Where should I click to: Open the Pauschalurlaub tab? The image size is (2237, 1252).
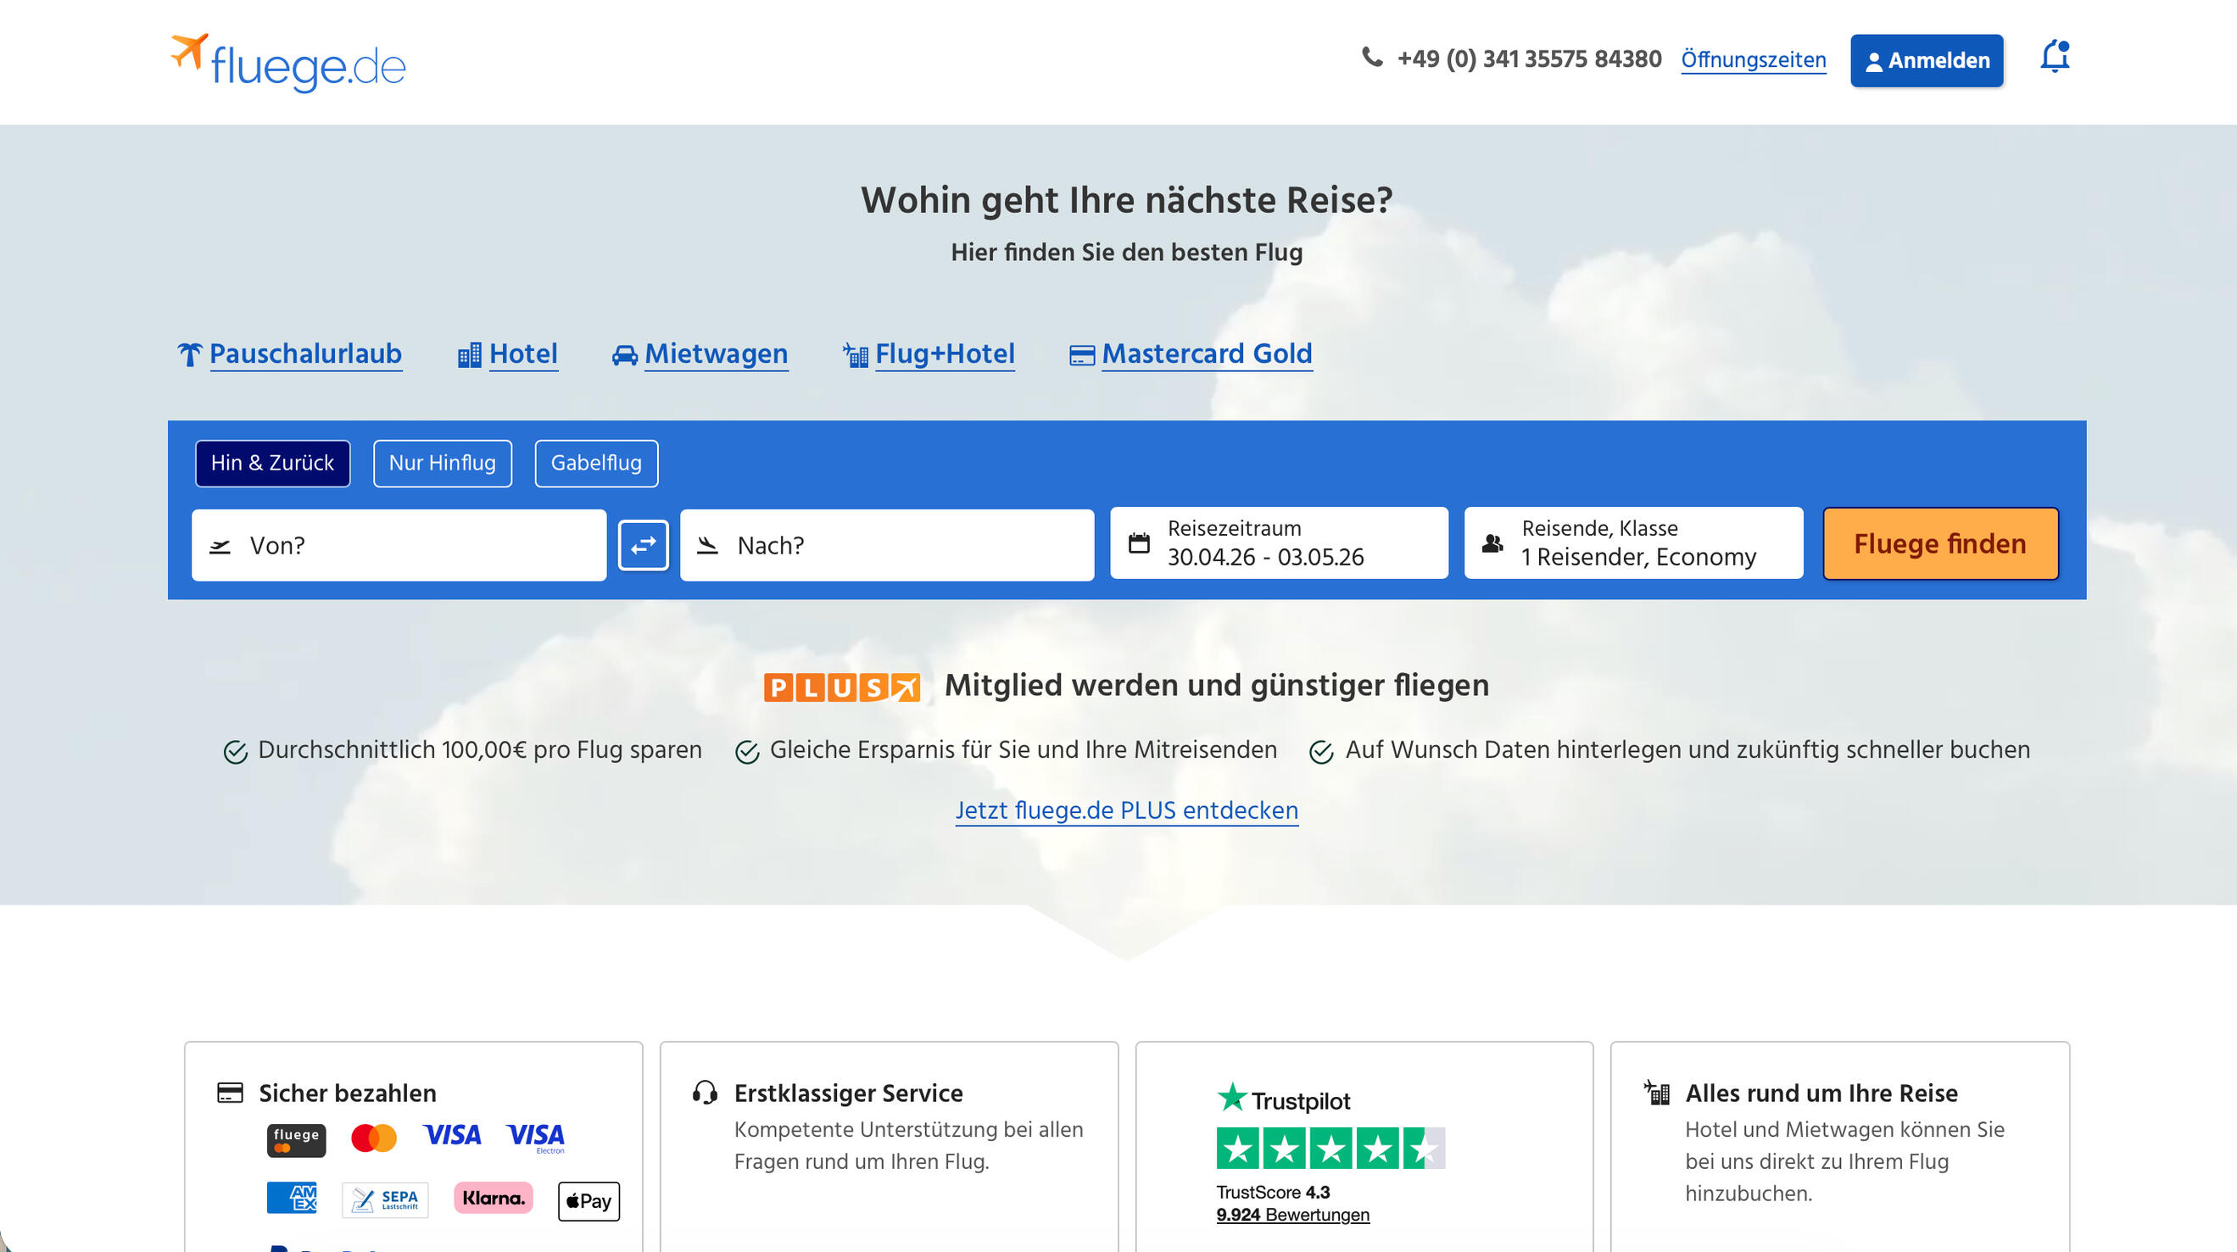[304, 354]
